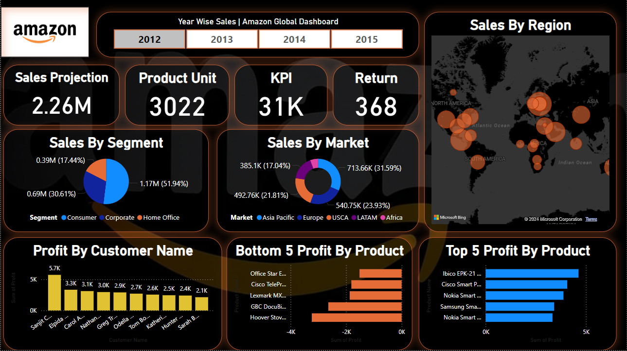This screenshot has width=627, height=351.
Task: Filter dashboard by year 2014
Action: 294,39
